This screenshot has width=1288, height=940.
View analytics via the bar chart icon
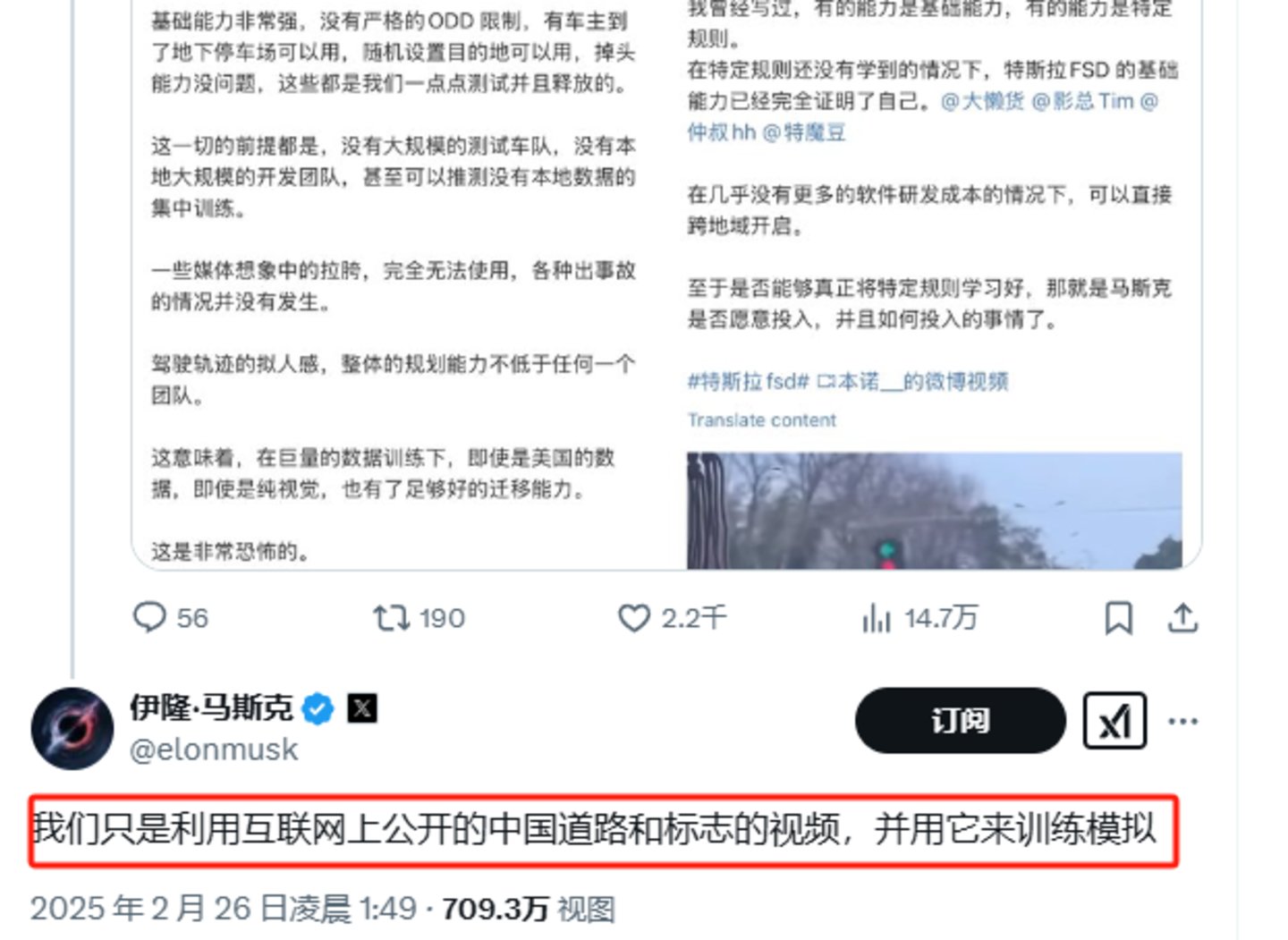click(x=919, y=618)
